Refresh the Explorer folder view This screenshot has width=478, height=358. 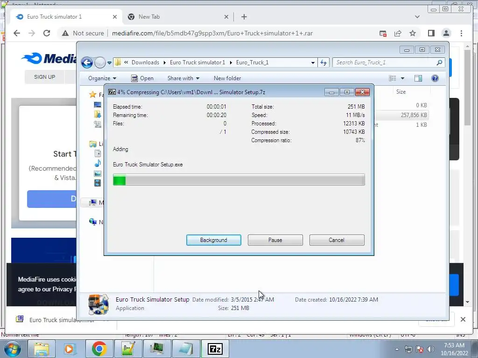click(323, 63)
